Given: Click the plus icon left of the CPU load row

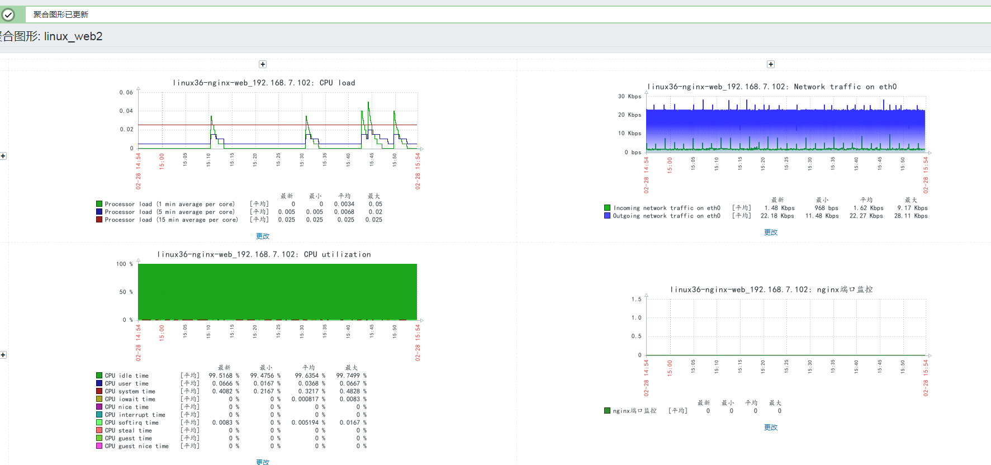Looking at the screenshot, I should coord(3,156).
